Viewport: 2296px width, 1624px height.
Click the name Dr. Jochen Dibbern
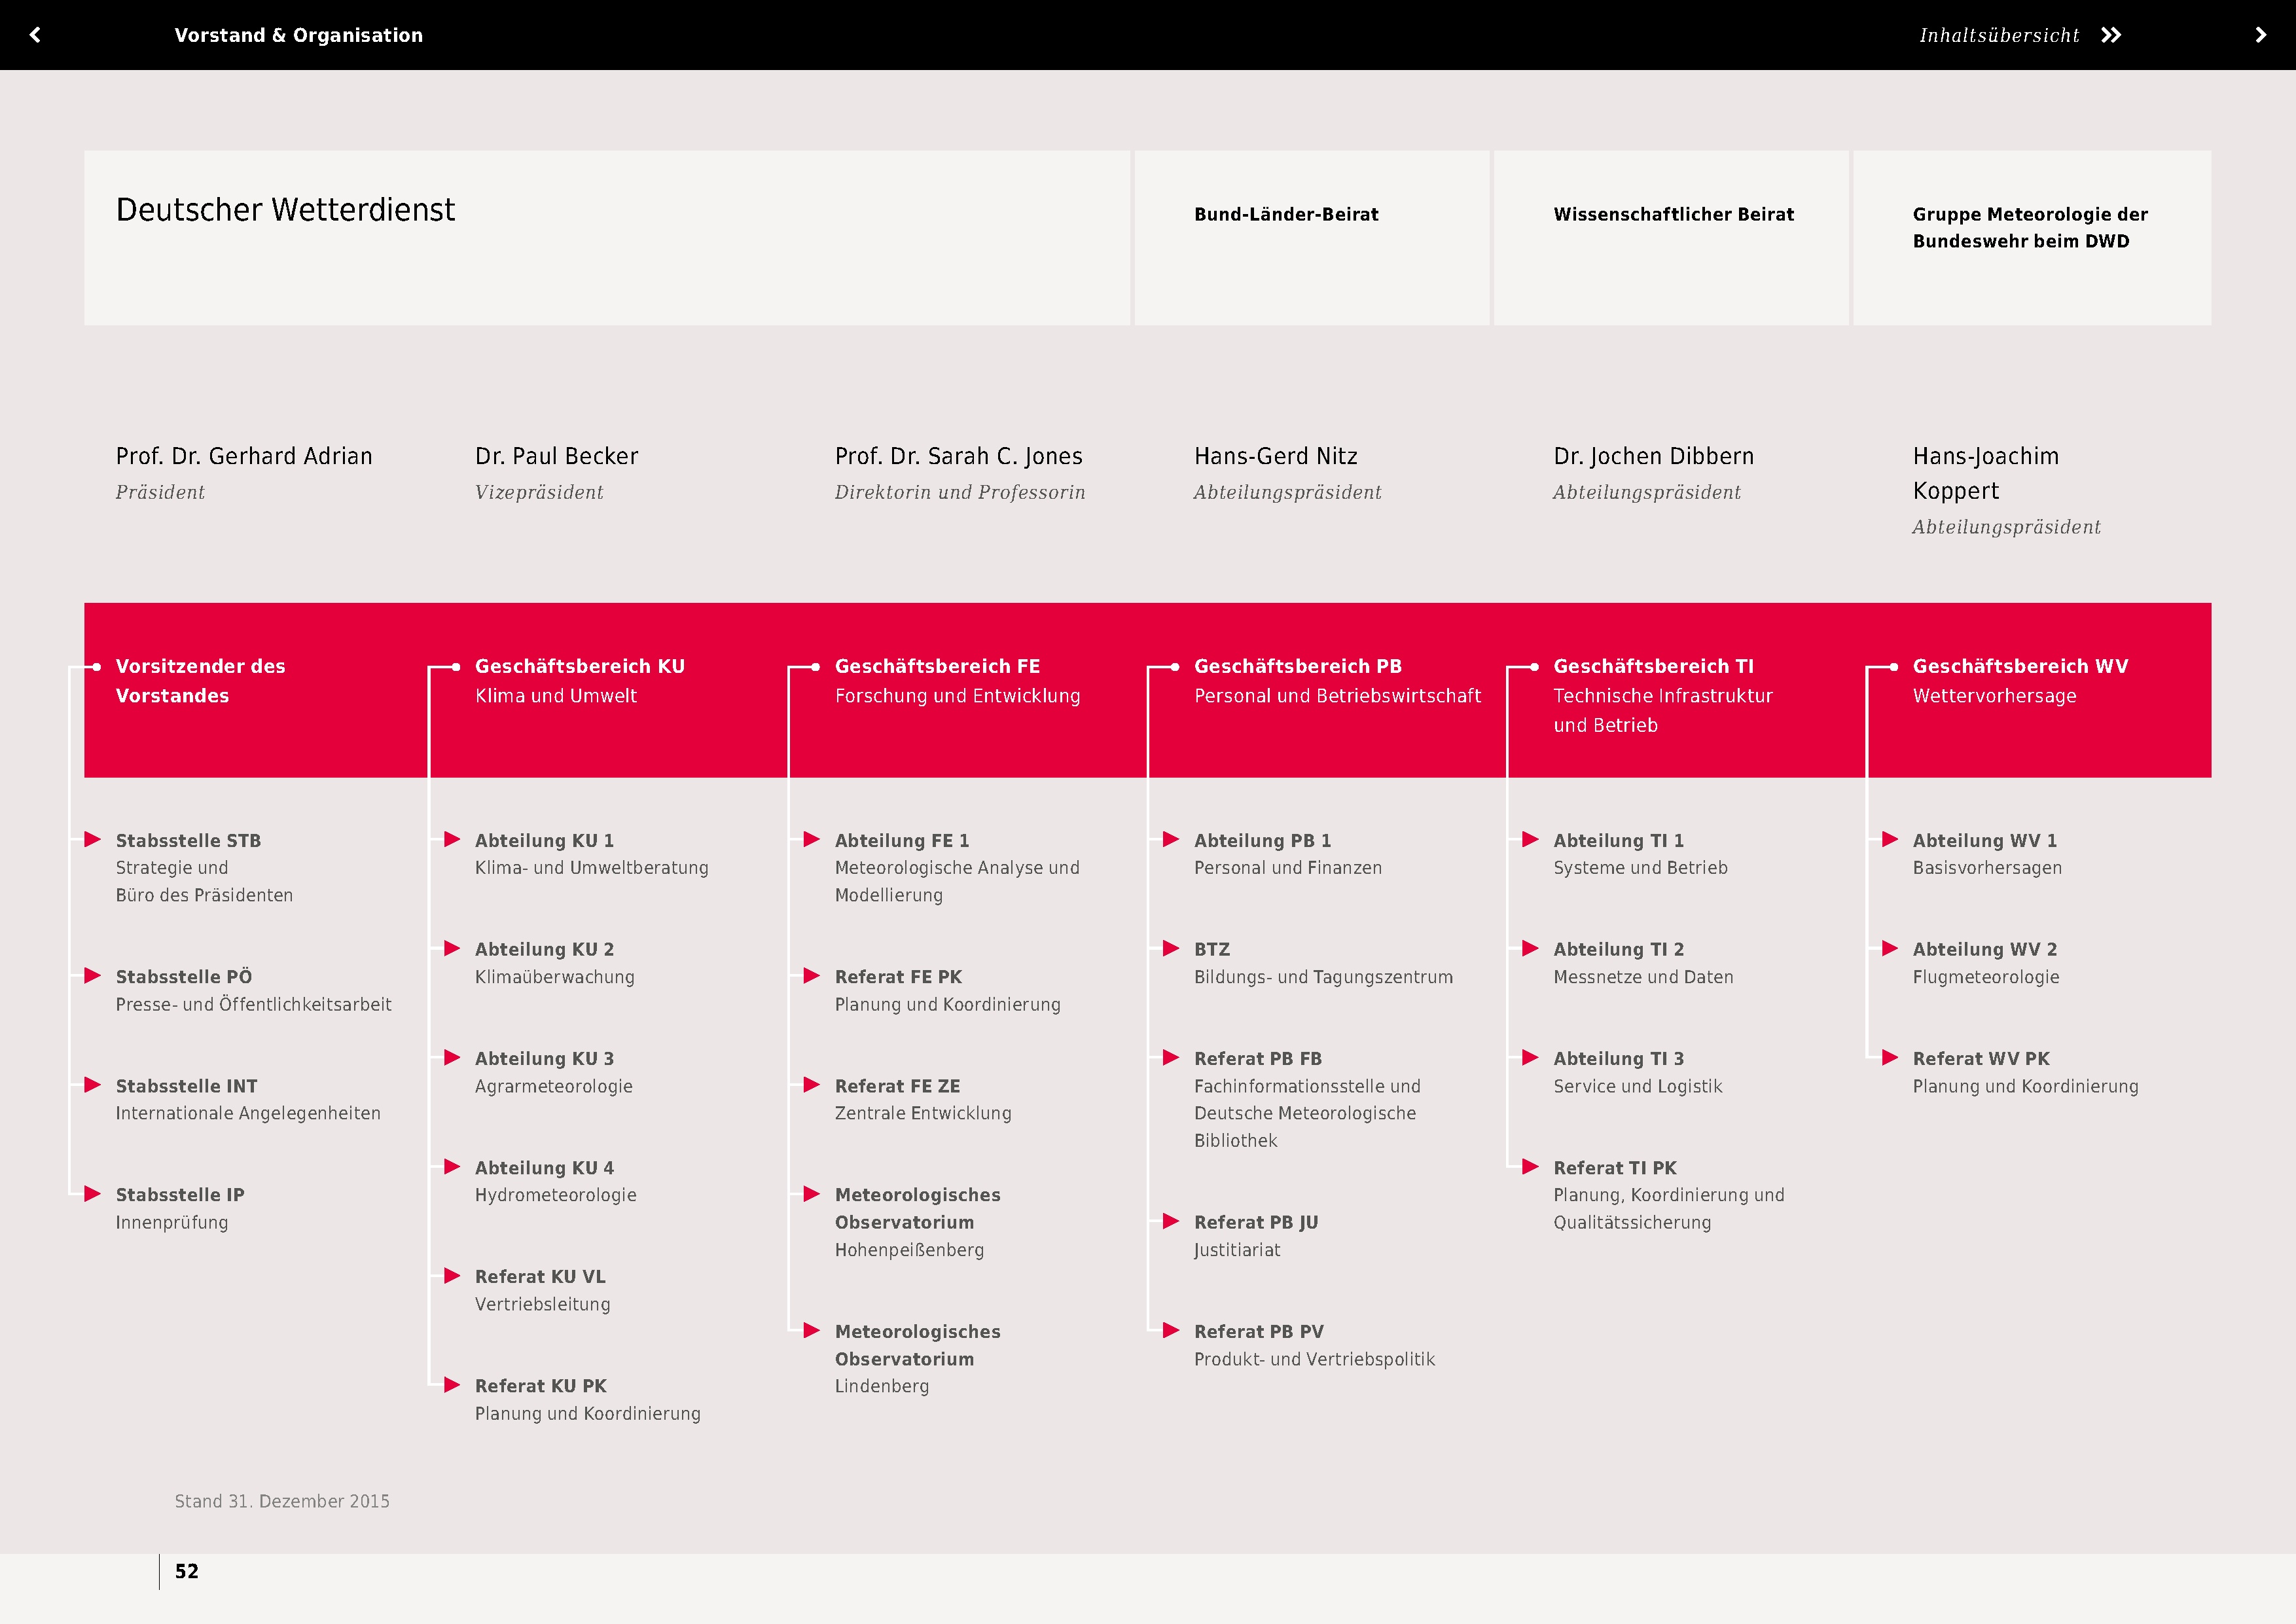pyautogui.click(x=1653, y=456)
